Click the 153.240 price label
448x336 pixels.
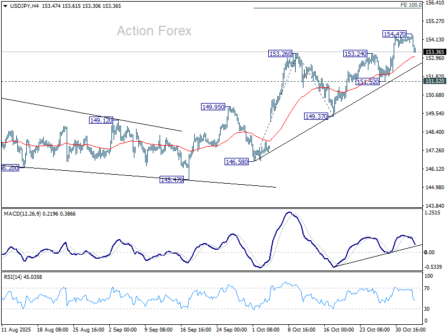(356, 54)
